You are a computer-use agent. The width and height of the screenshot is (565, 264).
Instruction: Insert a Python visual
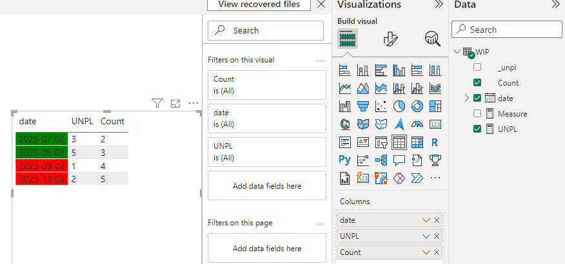(x=345, y=160)
